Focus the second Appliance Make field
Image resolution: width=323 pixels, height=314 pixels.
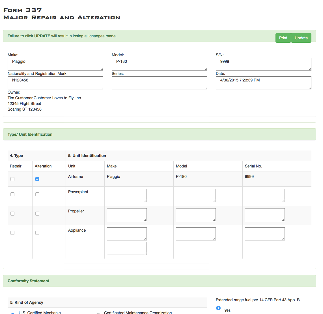coord(127,248)
